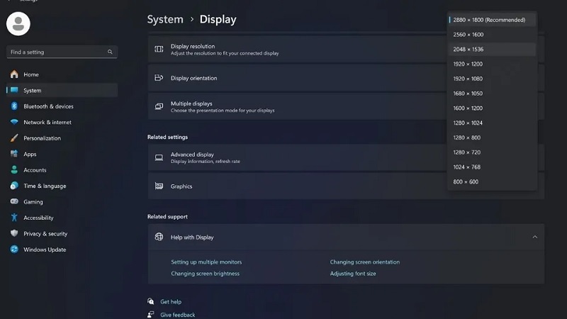
Task: Select 2560 × 1600 resolution
Action: (x=492, y=35)
